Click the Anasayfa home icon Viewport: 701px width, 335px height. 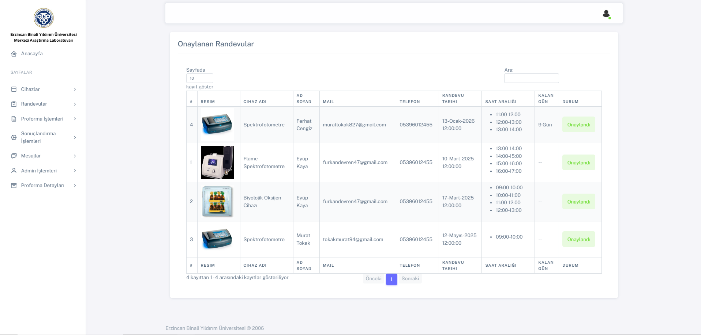(x=14, y=54)
